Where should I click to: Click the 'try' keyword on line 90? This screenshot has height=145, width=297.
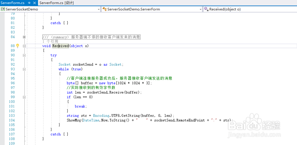(53, 55)
